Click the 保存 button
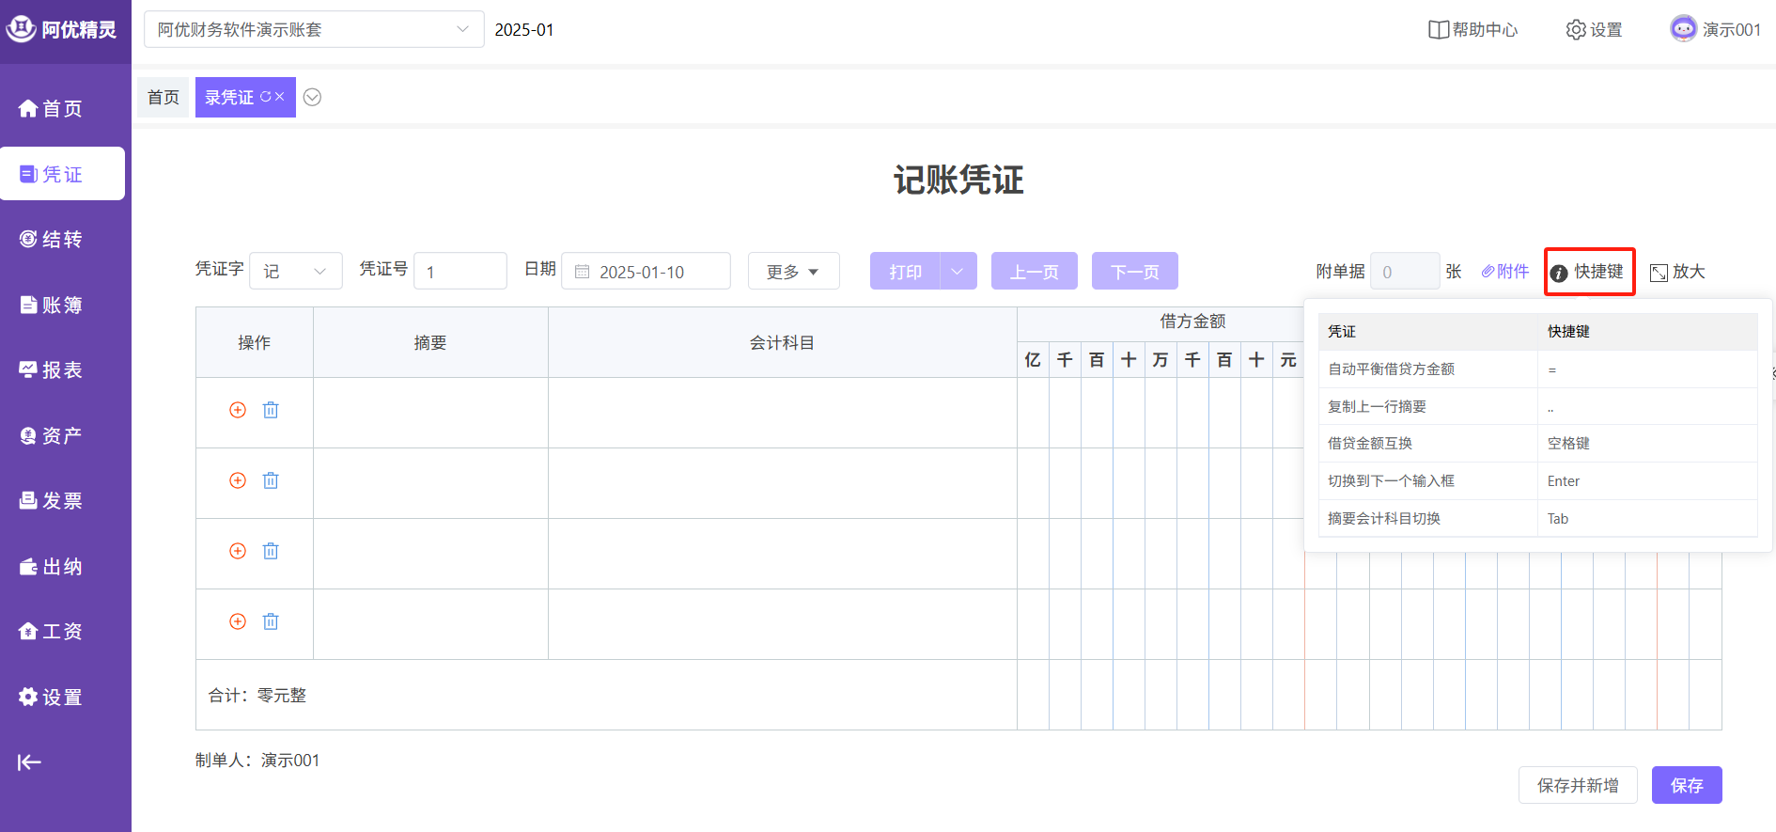The image size is (1776, 832). pos(1686,785)
